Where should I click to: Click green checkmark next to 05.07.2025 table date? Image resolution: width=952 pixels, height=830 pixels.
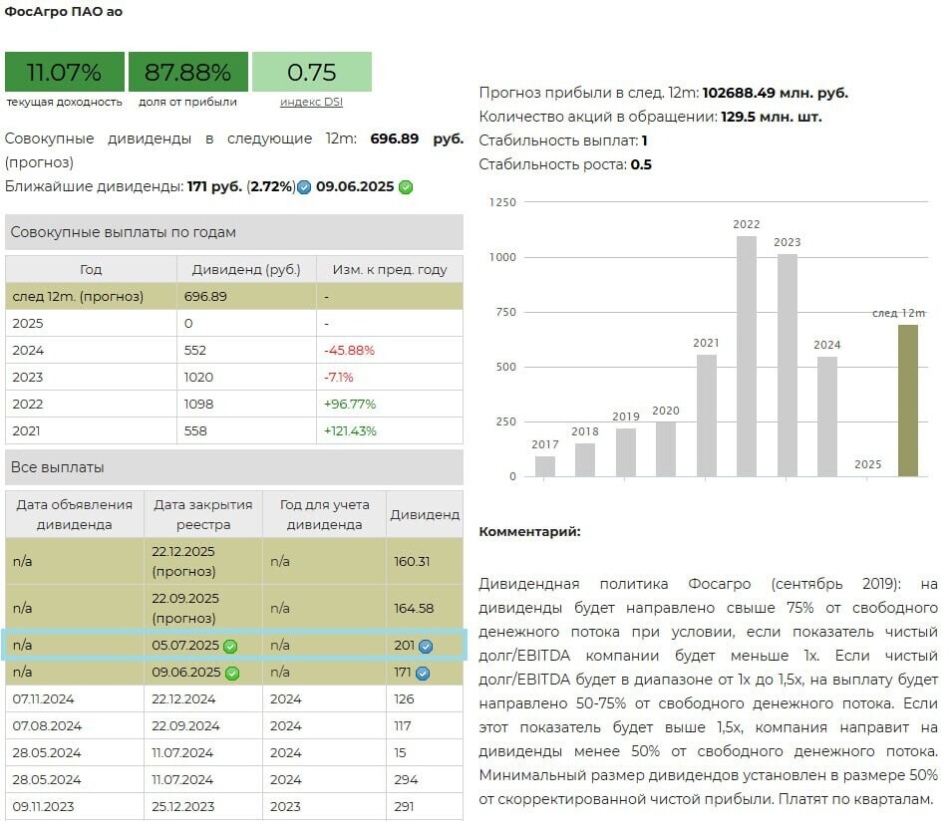pos(230,646)
